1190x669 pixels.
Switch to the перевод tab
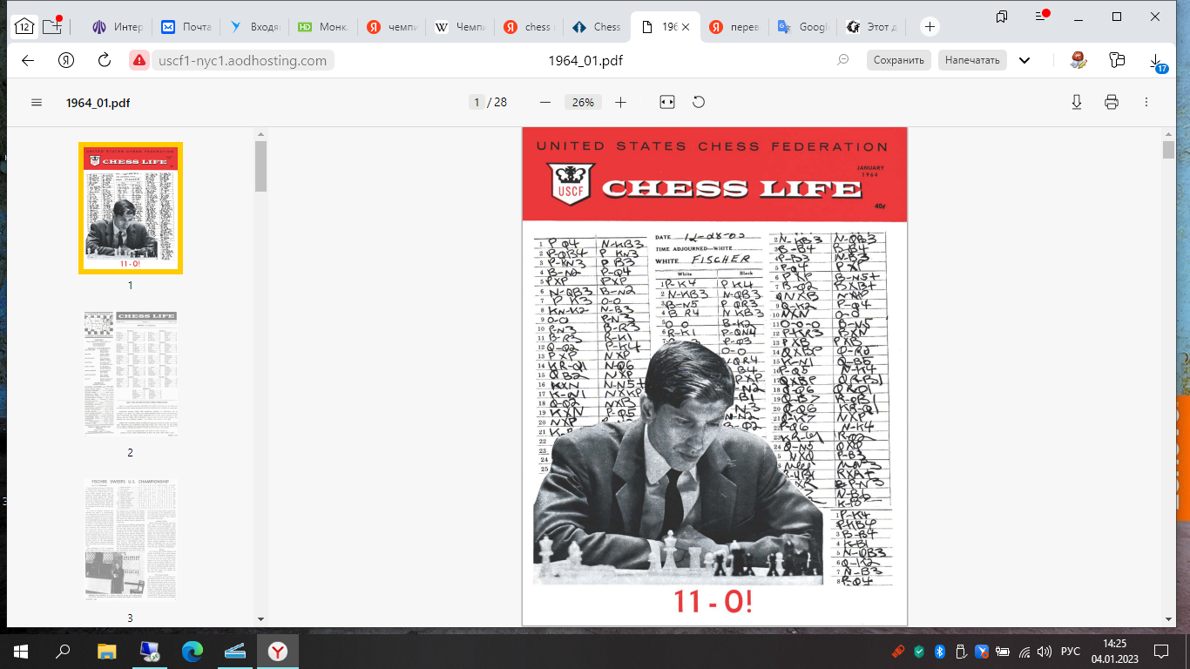tap(732, 27)
